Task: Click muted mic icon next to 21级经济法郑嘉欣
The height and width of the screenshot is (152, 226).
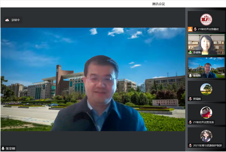Action: point(195,29)
